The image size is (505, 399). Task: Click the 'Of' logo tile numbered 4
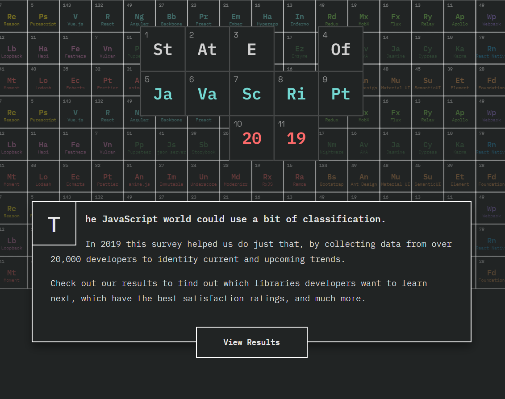[x=341, y=49]
